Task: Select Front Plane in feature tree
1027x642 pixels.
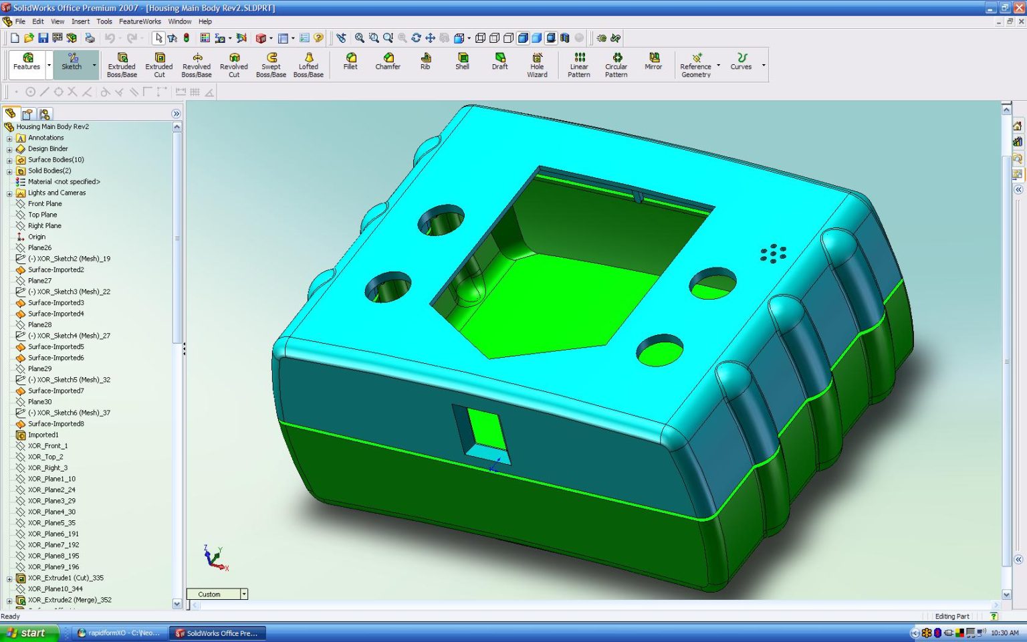Action: click(x=45, y=204)
